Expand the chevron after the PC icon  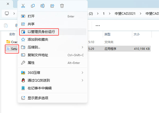point(14,13)
